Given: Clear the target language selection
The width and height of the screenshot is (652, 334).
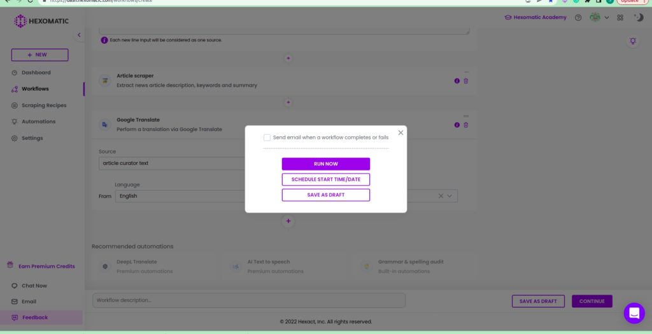Looking at the screenshot, I should (x=441, y=196).
